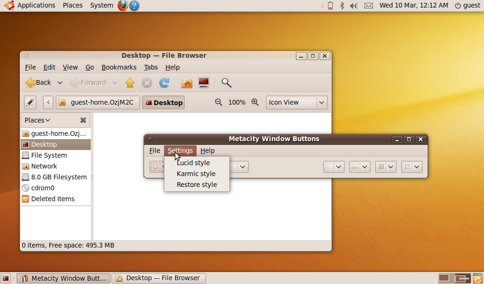This screenshot has width=484, height=284.
Task: Open the guest session power menu
Action: point(467,5)
